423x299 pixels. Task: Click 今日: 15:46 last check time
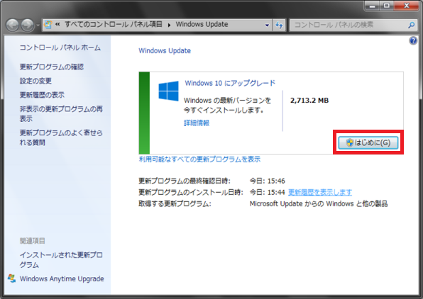[x=267, y=181]
